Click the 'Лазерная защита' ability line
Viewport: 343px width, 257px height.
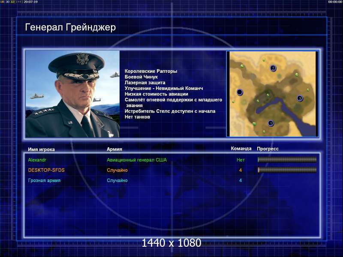click(145, 83)
